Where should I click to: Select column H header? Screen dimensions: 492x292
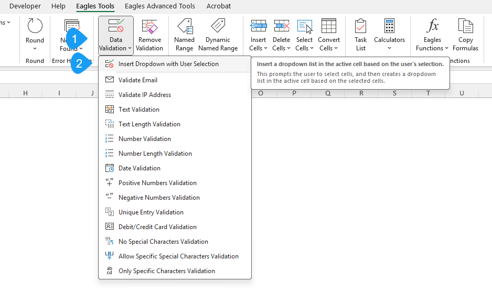(25, 93)
